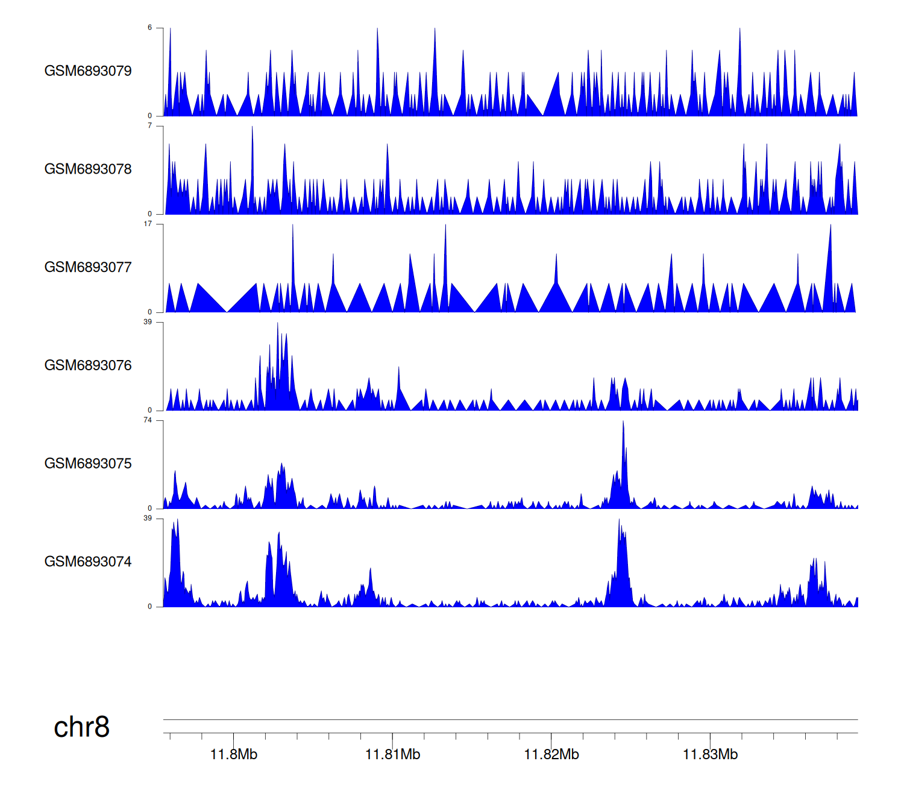Screen dimensions: 904x796
Task: Click the chr8 chromosome label
Action: [x=81, y=727]
